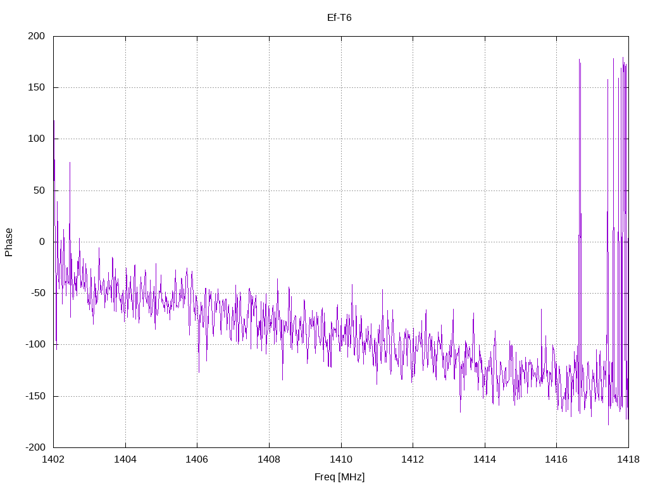Click x-axis tick label 1412
648x486 pixels.
[x=413, y=459]
